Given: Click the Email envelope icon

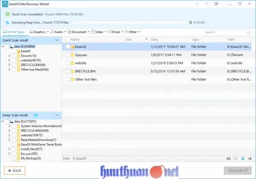Looking at the screenshot, I should click(110, 32).
